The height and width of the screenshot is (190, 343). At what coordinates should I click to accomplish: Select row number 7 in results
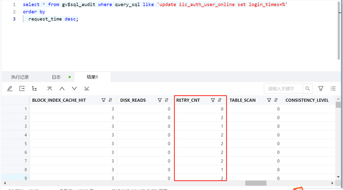click(x=15, y=161)
